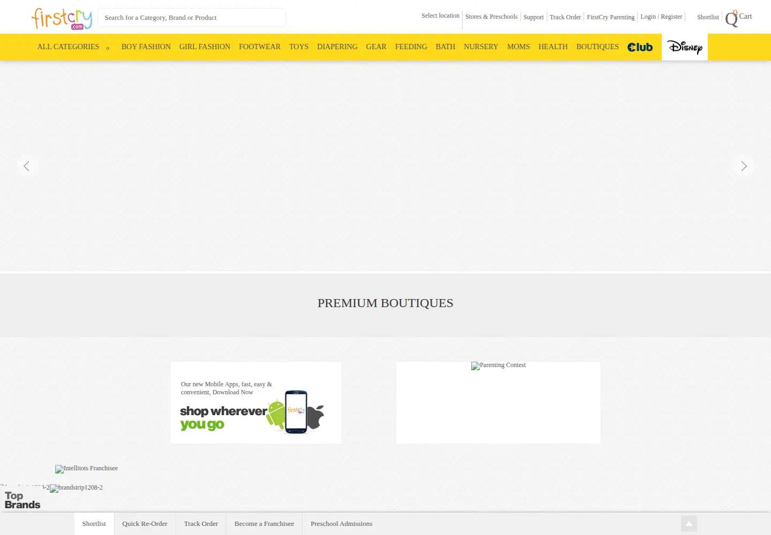
Task: Open the Health category
Action: click(x=553, y=47)
